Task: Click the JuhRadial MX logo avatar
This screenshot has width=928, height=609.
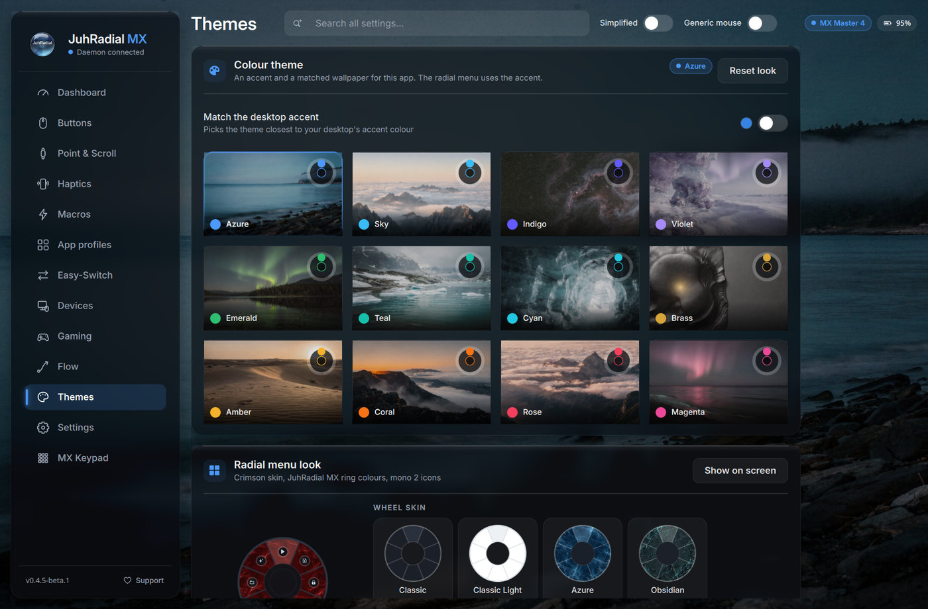Action: click(x=42, y=44)
